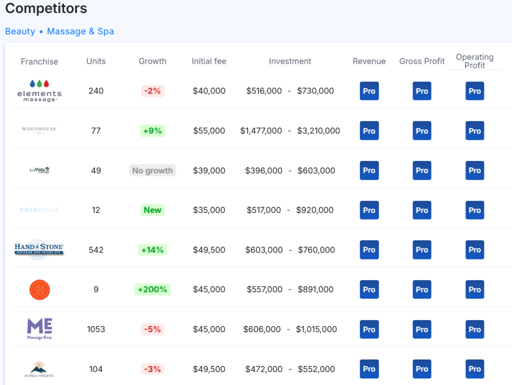The image size is (512, 385).
Task: Select Pro button for Sweathouz revenue
Action: pos(369,210)
